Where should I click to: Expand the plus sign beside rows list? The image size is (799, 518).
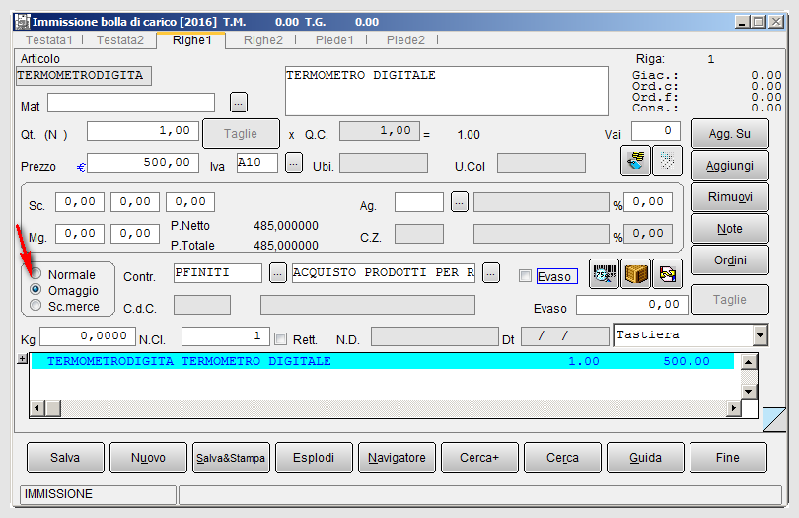click(22, 359)
